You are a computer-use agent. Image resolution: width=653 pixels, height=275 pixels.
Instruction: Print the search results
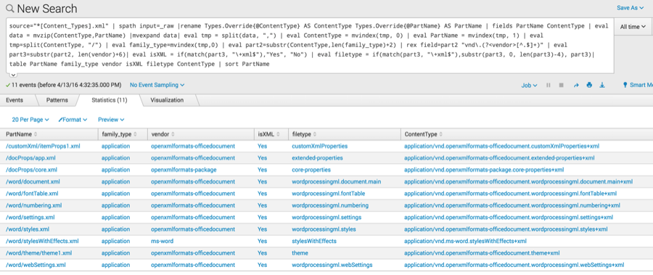(x=589, y=85)
